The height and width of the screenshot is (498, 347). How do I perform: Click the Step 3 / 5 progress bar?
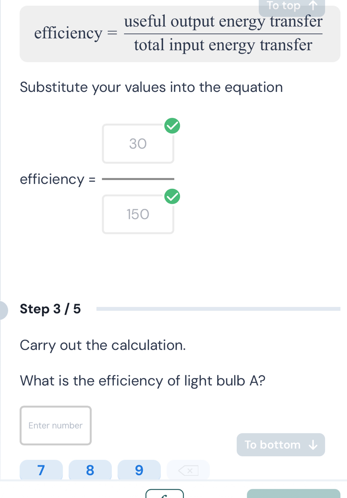pos(218,309)
